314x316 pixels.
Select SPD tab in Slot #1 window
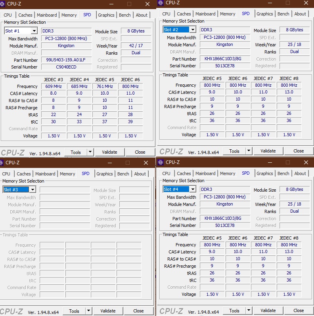[x=87, y=15]
